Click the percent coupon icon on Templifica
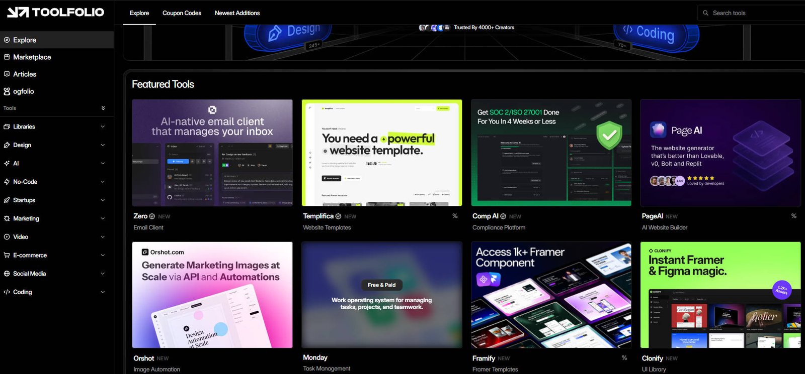The image size is (805, 374). 455,216
